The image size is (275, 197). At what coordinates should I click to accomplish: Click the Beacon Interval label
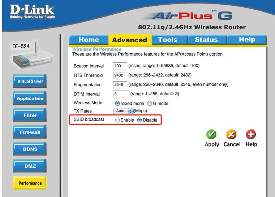click(89, 66)
